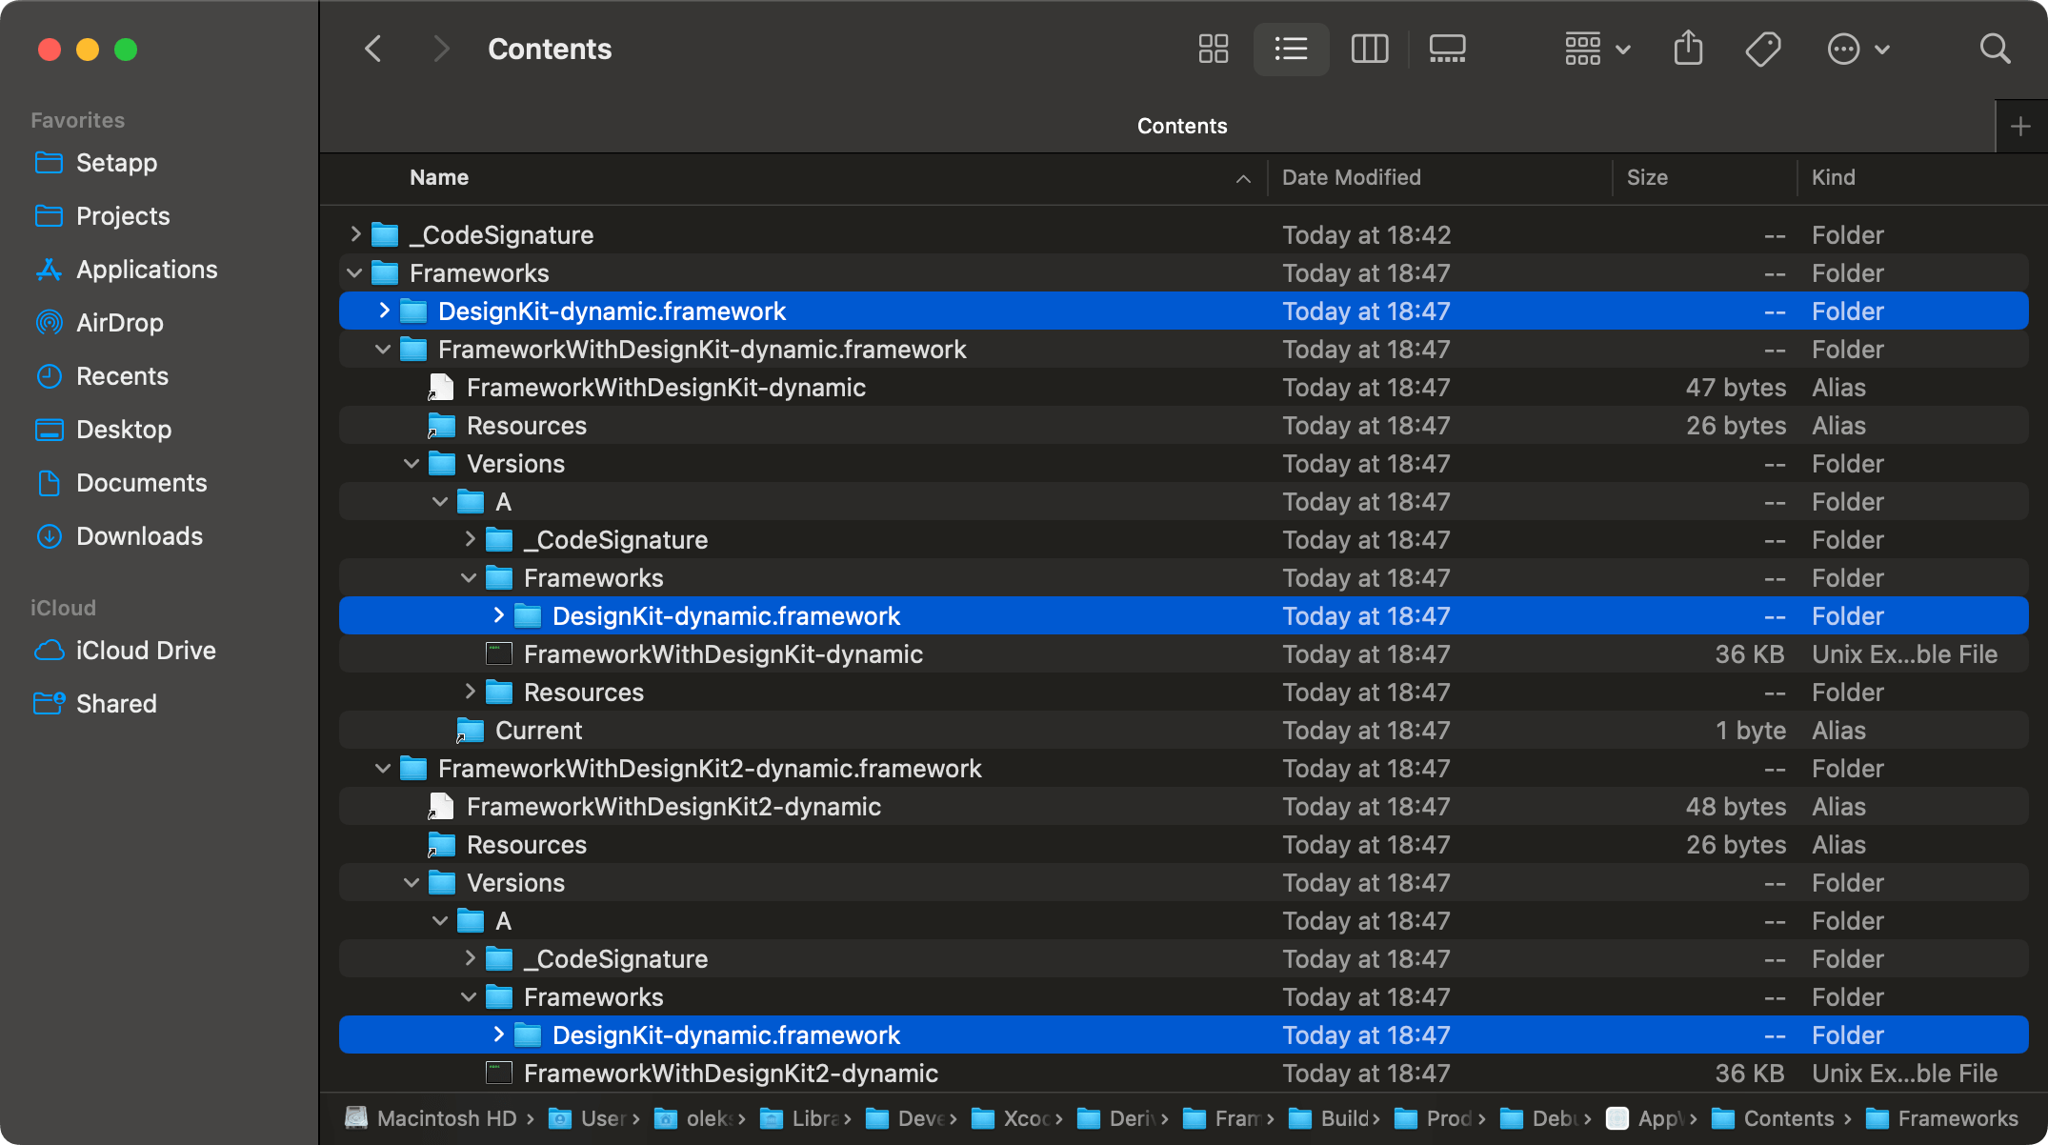The width and height of the screenshot is (2048, 1145).
Task: Expand DesignKit-dynamic.framework folder
Action: tap(383, 311)
